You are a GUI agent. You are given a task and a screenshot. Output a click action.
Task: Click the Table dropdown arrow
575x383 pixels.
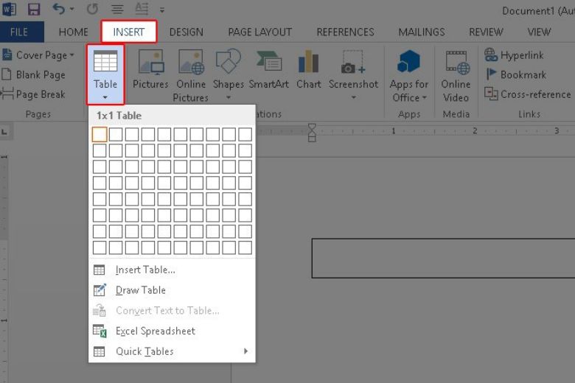pos(105,97)
